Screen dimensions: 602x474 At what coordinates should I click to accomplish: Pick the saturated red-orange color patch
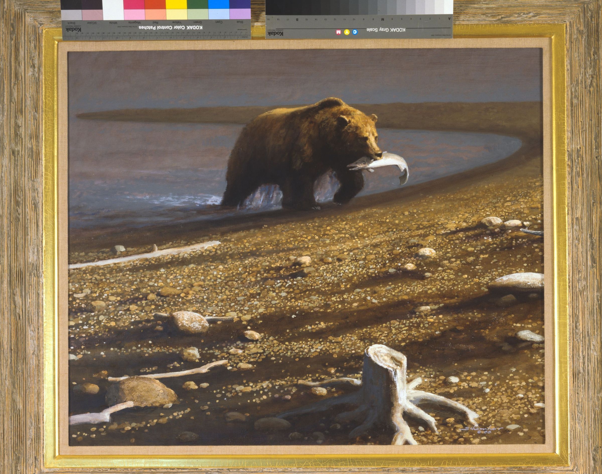pos(155,5)
